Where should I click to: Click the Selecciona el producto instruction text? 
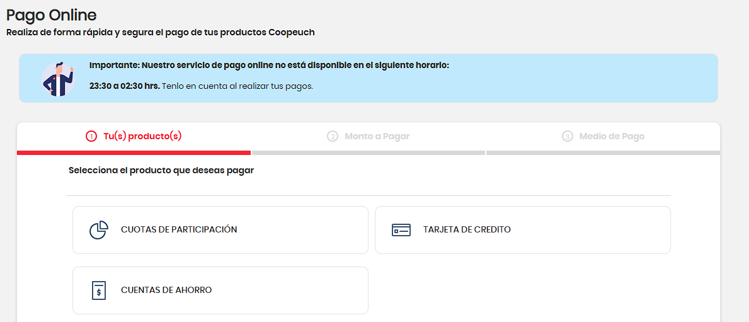161,170
